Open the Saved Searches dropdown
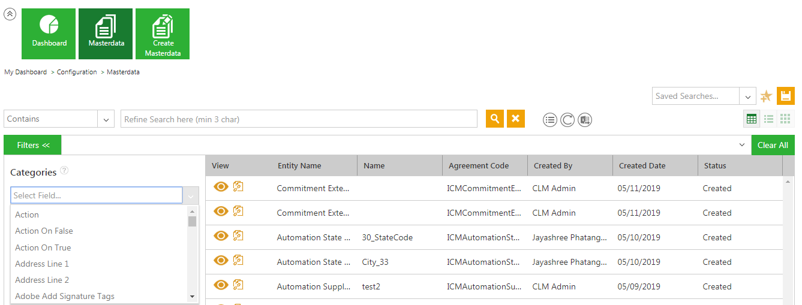 pyautogui.click(x=747, y=96)
